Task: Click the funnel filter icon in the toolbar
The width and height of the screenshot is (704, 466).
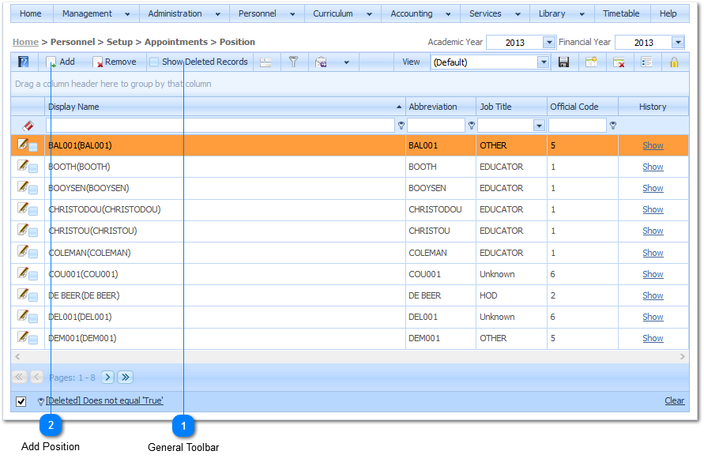Action: point(293,62)
